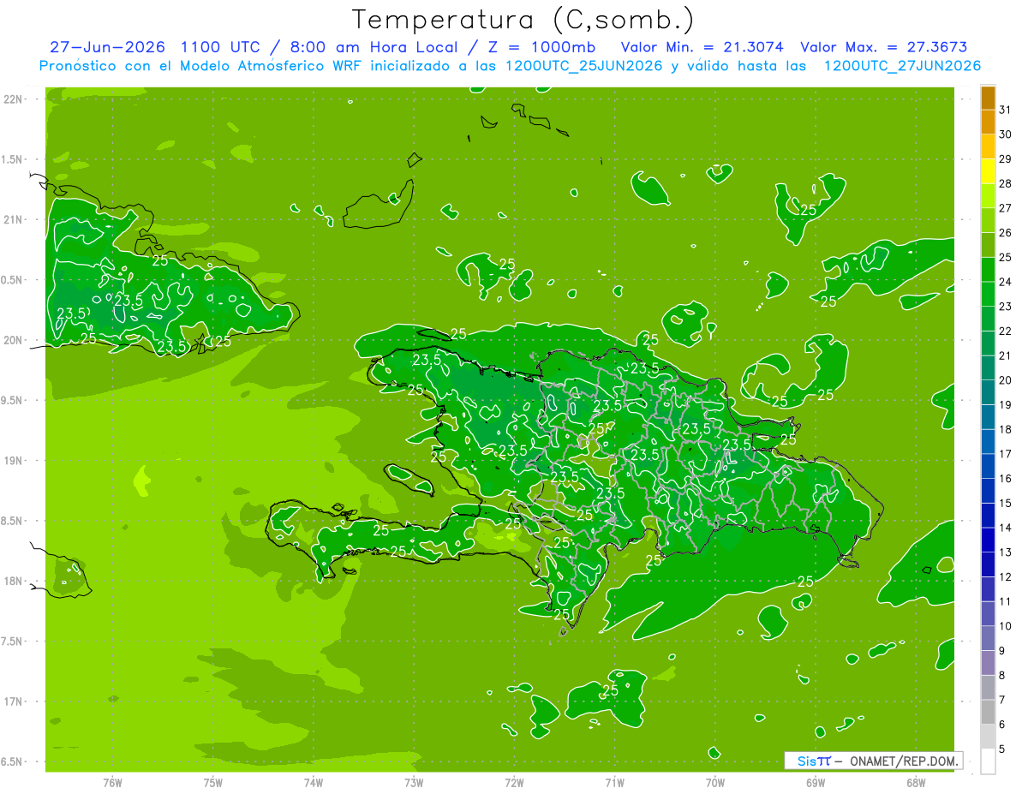The width and height of the screenshot is (1028, 794).
Task: Click the "8" label on color scale
Action: click(x=1001, y=676)
